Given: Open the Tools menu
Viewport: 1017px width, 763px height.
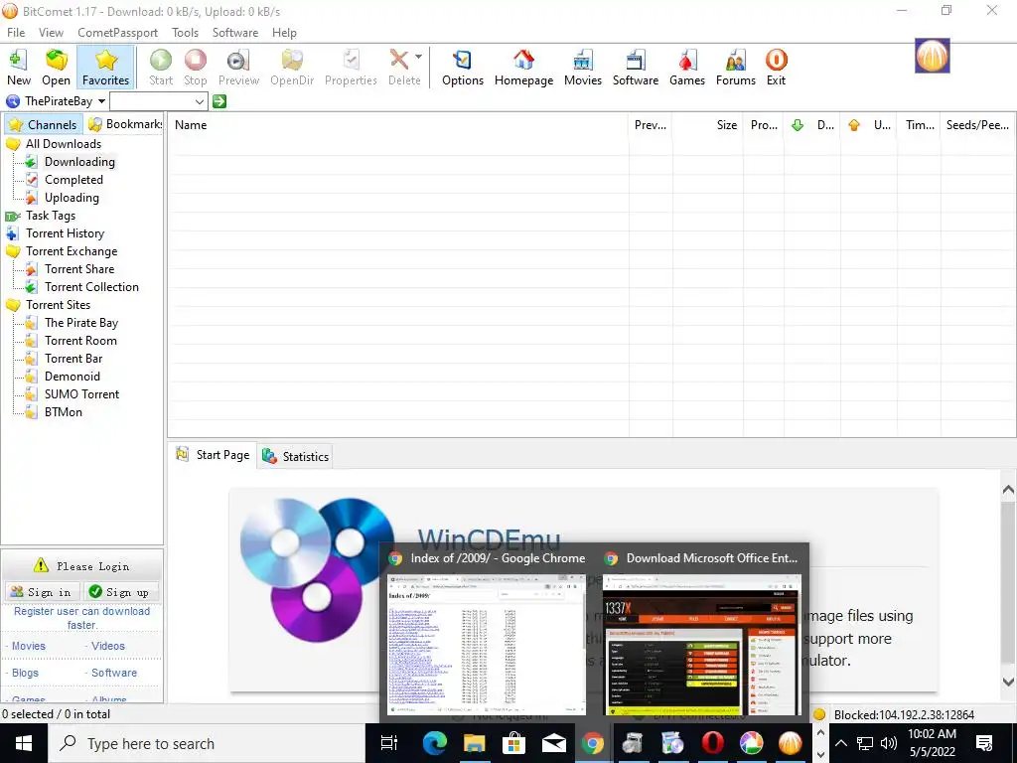Looking at the screenshot, I should point(185,33).
